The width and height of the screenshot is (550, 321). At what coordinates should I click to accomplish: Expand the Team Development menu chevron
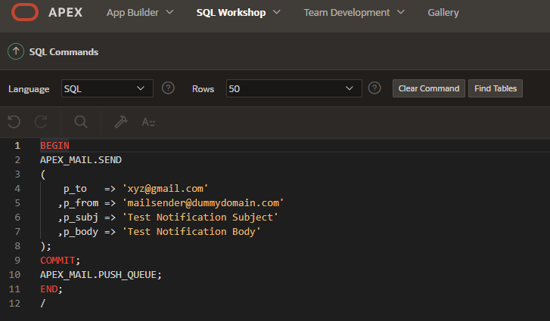pos(400,12)
